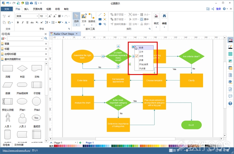Image resolution: width=234 pixels, height=154 pixels.
Task: Switch to the 页面布局 ribbon tab
Action: 38,9
